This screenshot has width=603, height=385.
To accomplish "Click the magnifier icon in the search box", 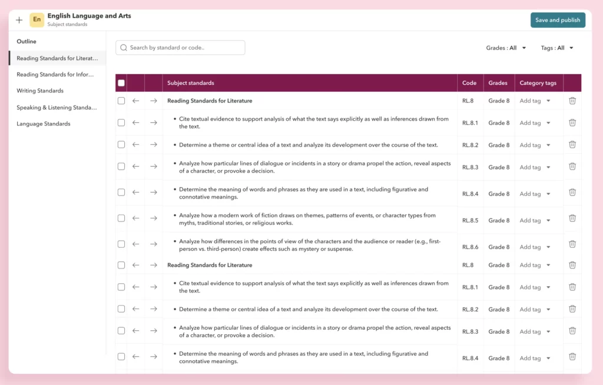I will coord(124,48).
